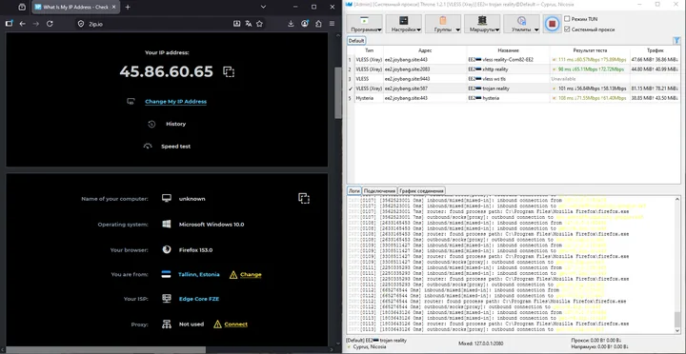
Task: Open the list all tabs chevron
Action: (x=263, y=7)
